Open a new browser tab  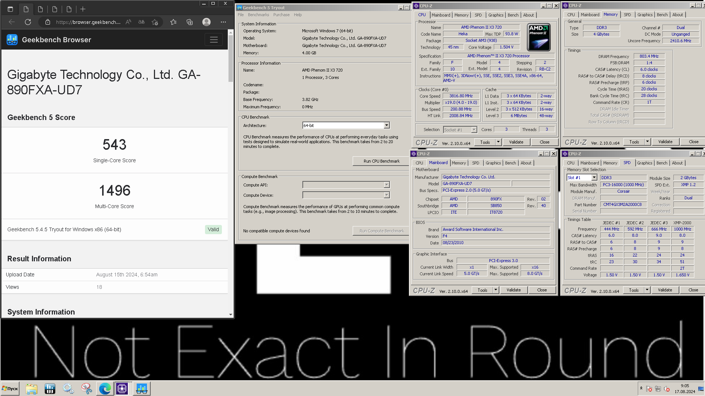83,9
